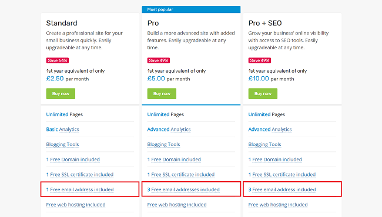Click Unlimited Pages in the Pro column
This screenshot has width=382, height=217.
[x=166, y=114]
